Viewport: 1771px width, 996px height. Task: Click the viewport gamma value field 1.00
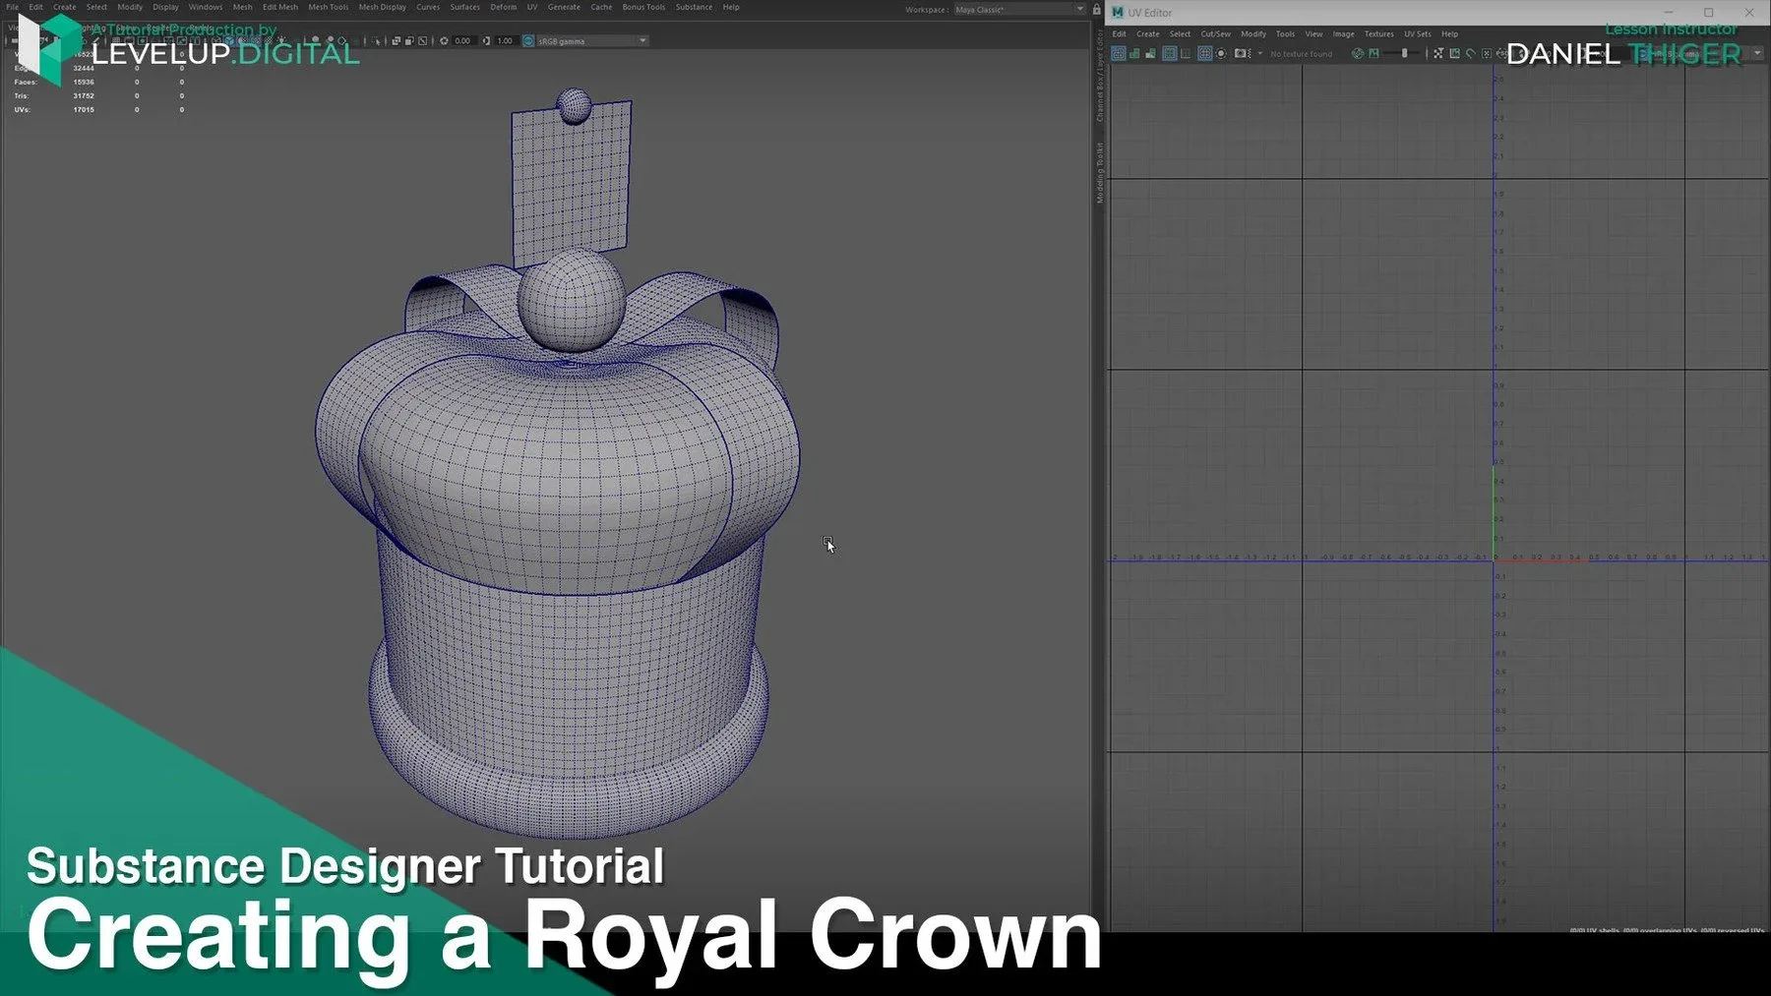tap(505, 41)
